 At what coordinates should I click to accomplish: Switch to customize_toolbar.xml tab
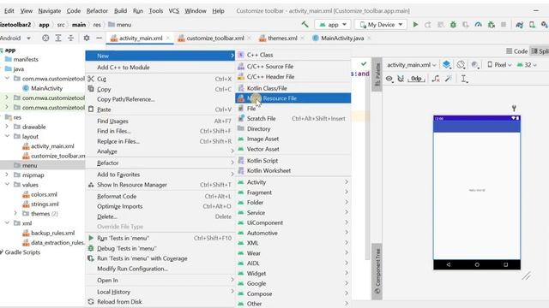tap(215, 38)
